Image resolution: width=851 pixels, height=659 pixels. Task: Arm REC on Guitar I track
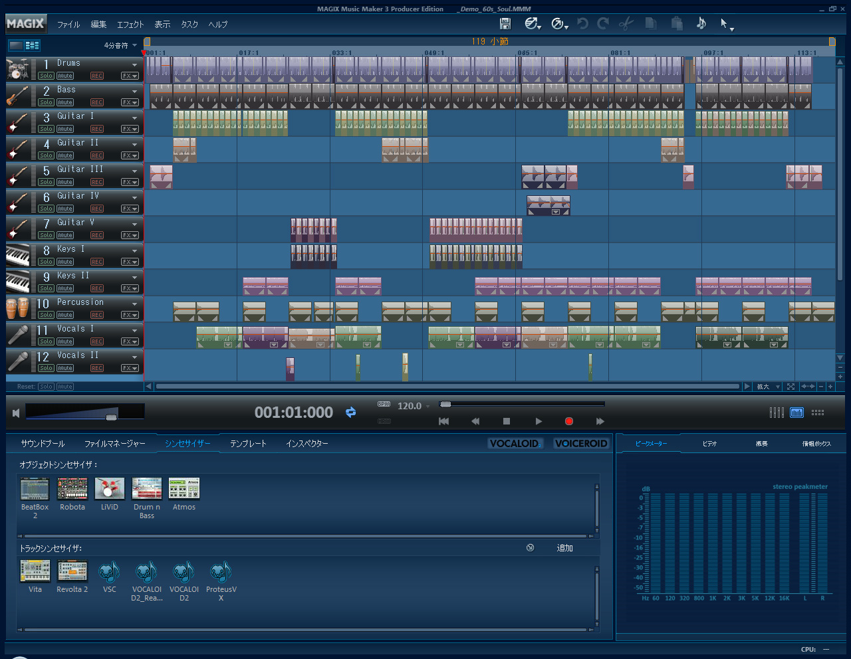pyautogui.click(x=97, y=129)
